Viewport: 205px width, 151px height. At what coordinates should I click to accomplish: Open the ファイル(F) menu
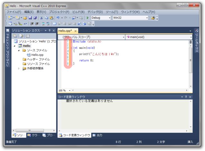(x=14, y=12)
